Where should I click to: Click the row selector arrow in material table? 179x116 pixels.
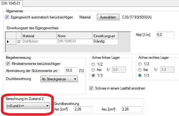pyautogui.click(x=8, y=42)
